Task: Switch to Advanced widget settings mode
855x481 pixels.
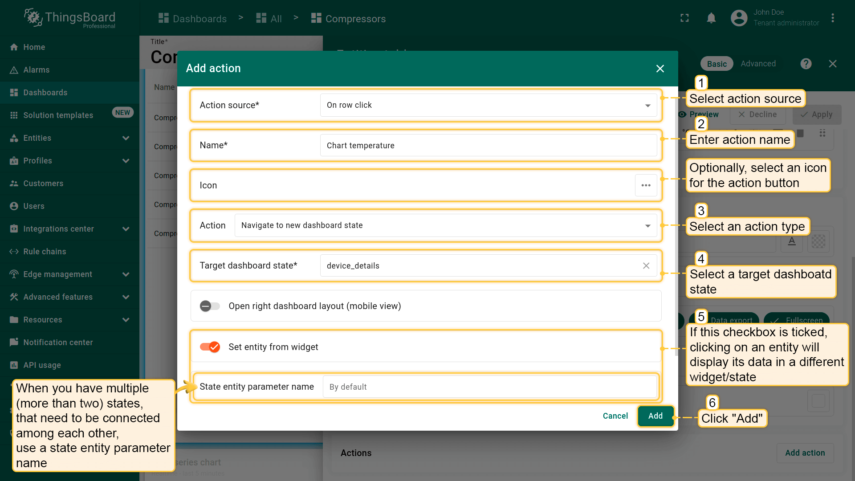Action: [758, 64]
